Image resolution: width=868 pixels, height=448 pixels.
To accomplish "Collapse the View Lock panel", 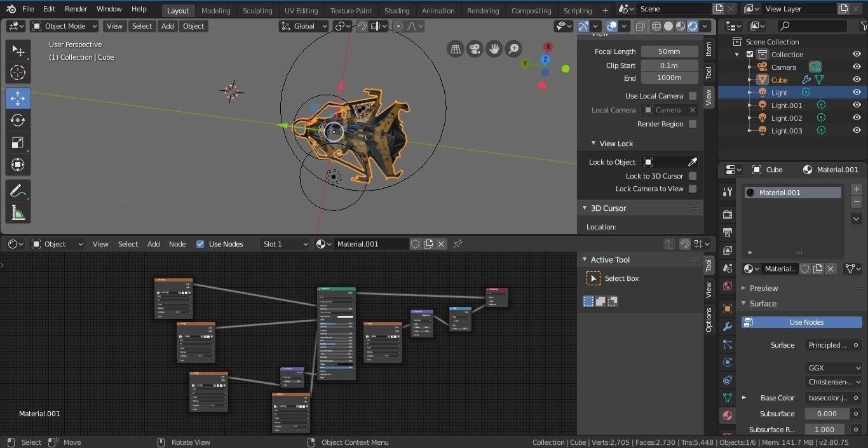I will 593,144.
